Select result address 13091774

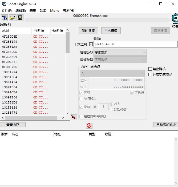pyautogui.click(x=10, y=72)
